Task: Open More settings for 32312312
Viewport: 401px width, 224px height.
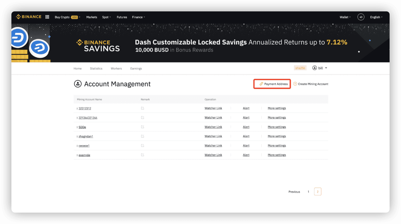Action: tap(277, 108)
